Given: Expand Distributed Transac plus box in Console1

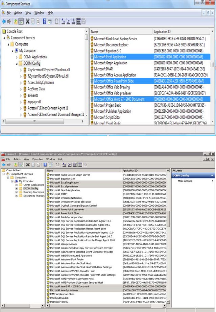Looking at the screenshot, I should [17, 196].
